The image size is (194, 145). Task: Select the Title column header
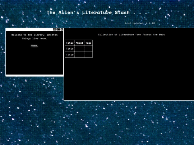[70, 43]
